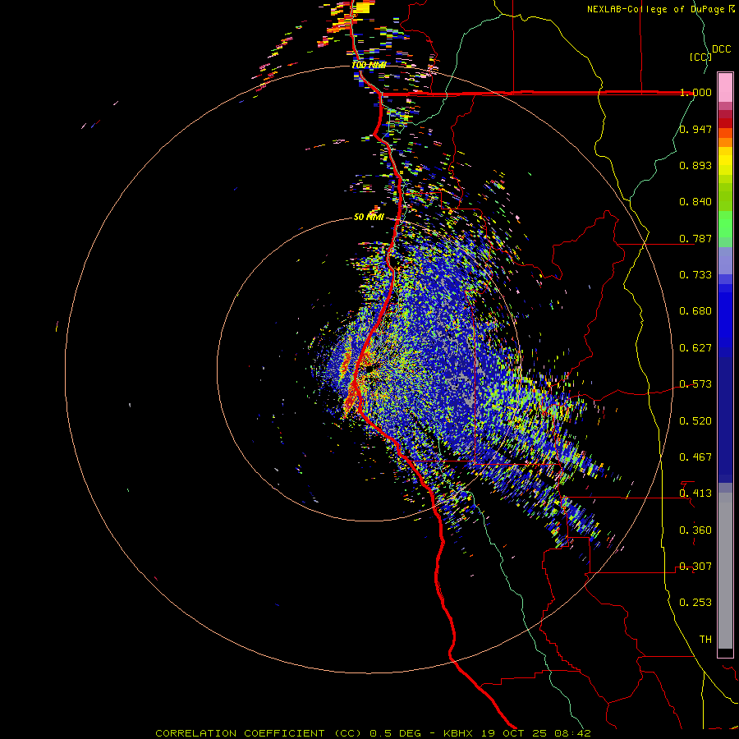Click the 50 NMI range ring label
This screenshot has width=739, height=739.
(369, 218)
